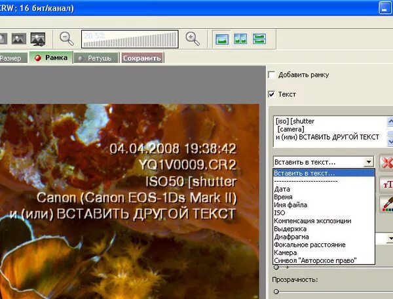The image size is (393, 299).
Task: Click the Прозрачность slider handle
Action: point(276,292)
